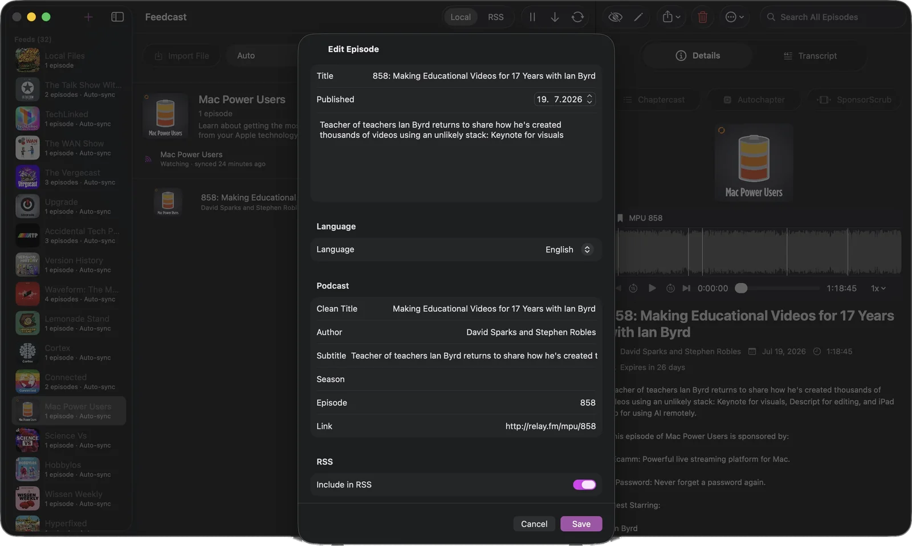Click the skip forward icon
The image size is (912, 546).
(x=670, y=288)
